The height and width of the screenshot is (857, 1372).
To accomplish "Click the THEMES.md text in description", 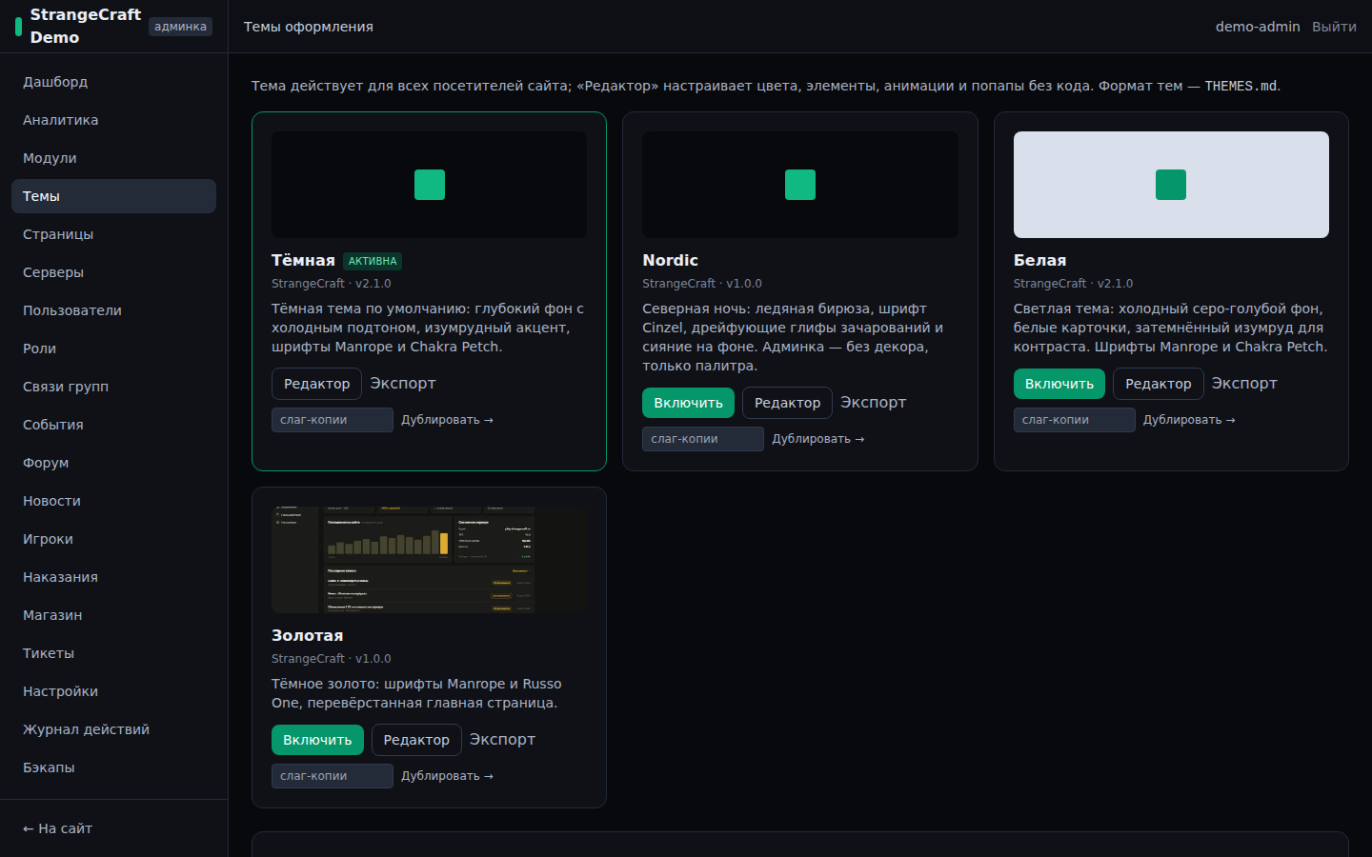I will pos(1241,86).
